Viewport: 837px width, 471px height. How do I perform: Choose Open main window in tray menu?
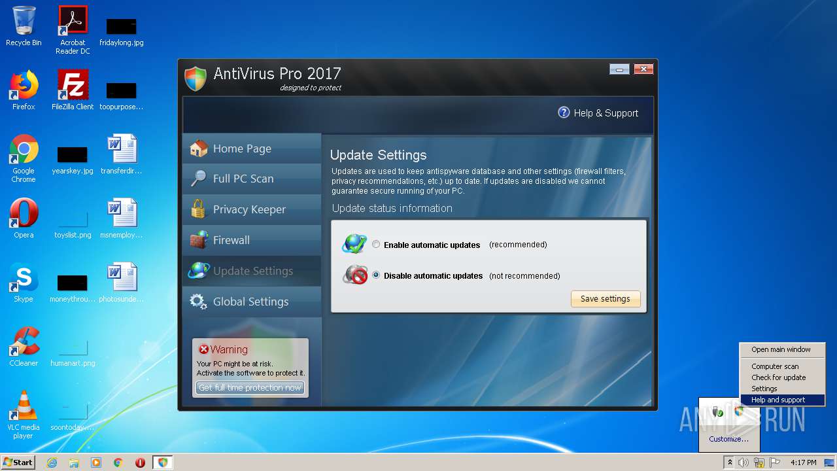(x=782, y=349)
